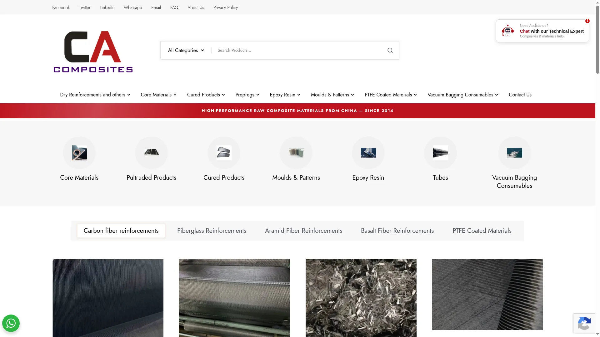Open the All Categories dropdown
Image resolution: width=600 pixels, height=337 pixels.
186,50
